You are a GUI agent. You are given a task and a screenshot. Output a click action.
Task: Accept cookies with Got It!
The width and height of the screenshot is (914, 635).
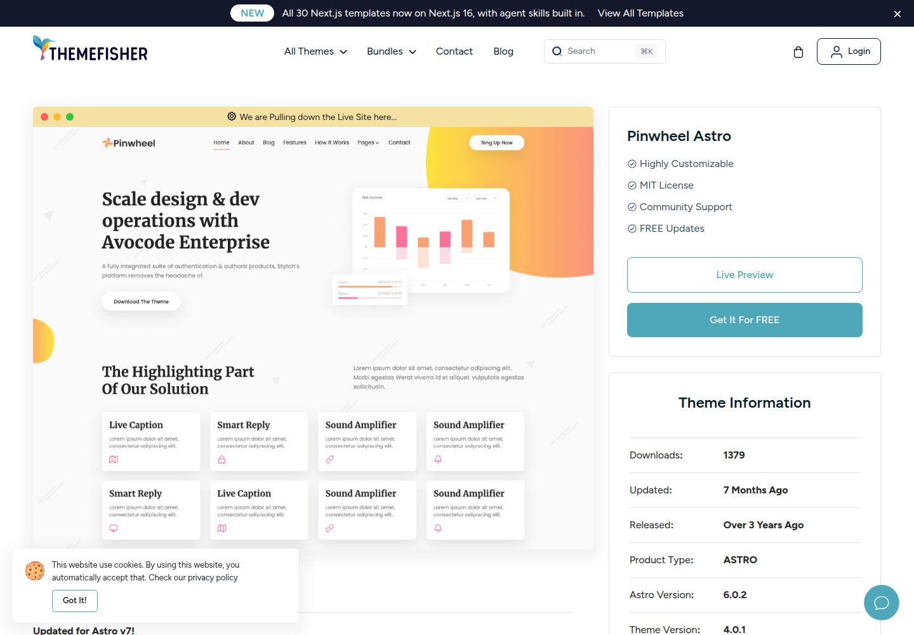(x=75, y=601)
